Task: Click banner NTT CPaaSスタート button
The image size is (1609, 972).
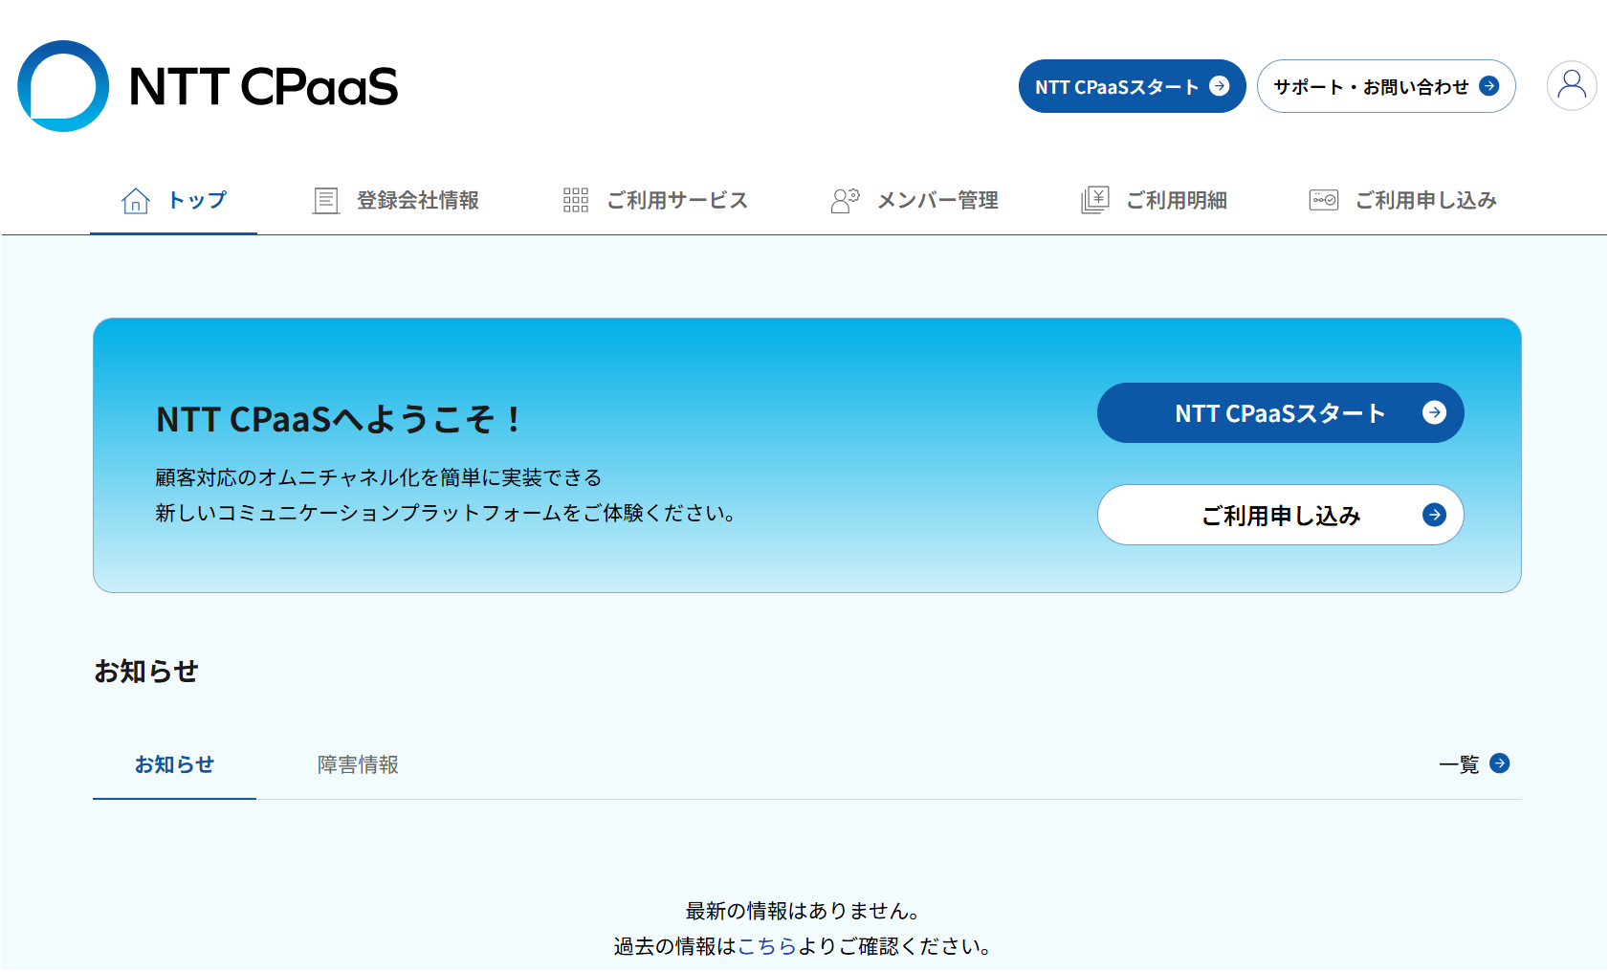Action: (1281, 413)
